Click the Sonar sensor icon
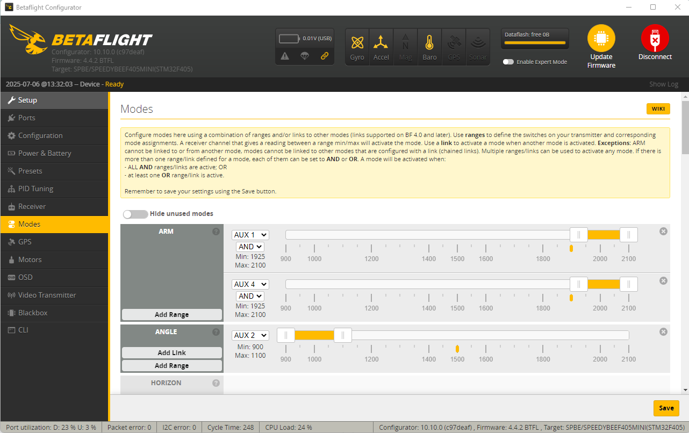 [477, 47]
